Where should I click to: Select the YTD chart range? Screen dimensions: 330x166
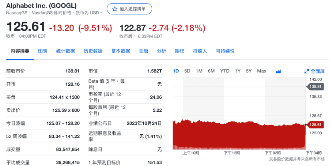pyautogui.click(x=225, y=71)
